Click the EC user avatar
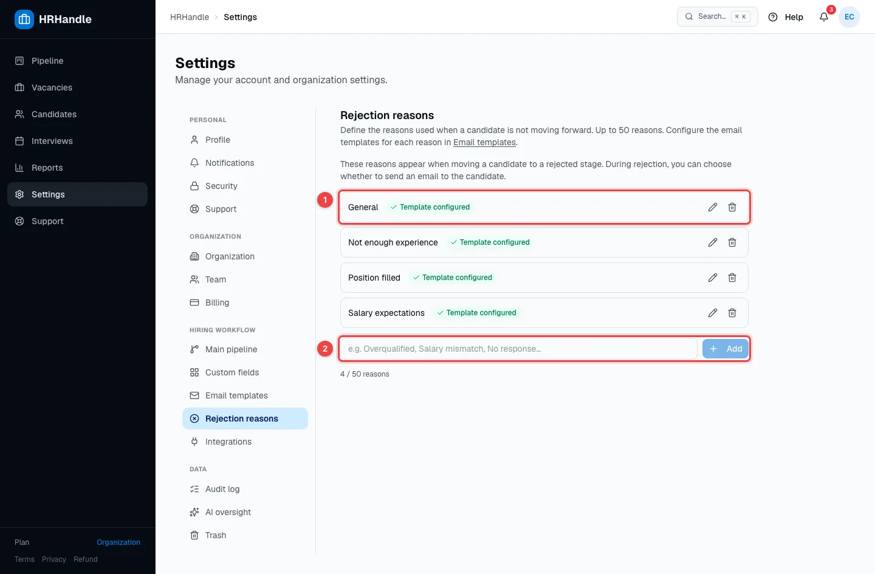Image resolution: width=875 pixels, height=574 pixels. pyautogui.click(x=849, y=17)
